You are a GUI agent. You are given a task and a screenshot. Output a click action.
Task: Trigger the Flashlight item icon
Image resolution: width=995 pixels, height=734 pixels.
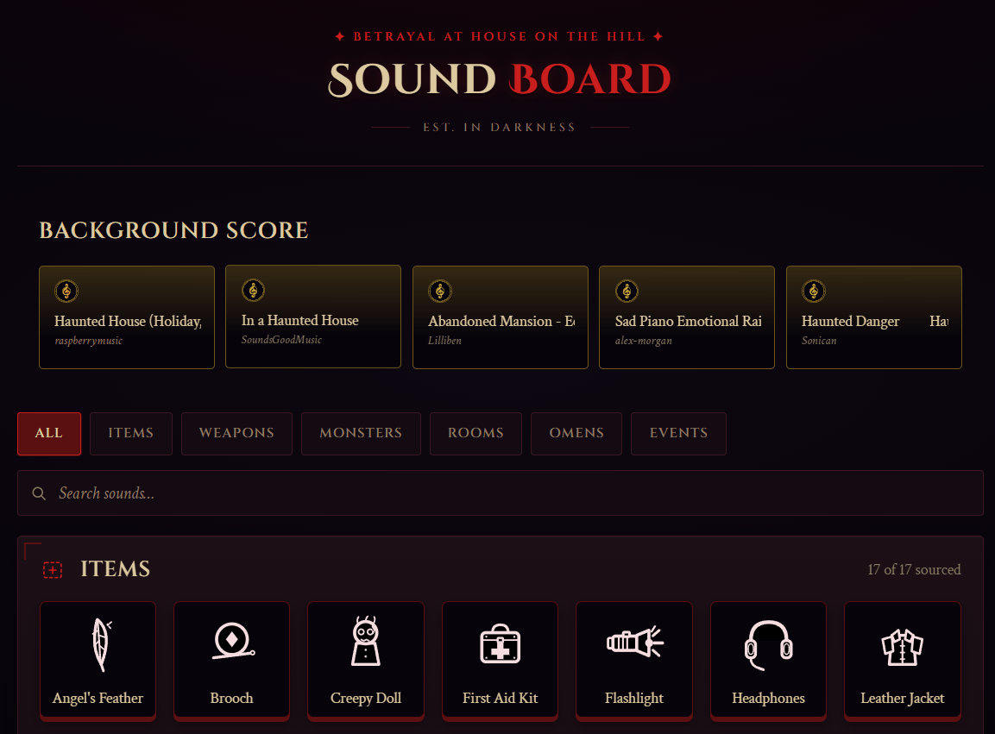point(634,642)
